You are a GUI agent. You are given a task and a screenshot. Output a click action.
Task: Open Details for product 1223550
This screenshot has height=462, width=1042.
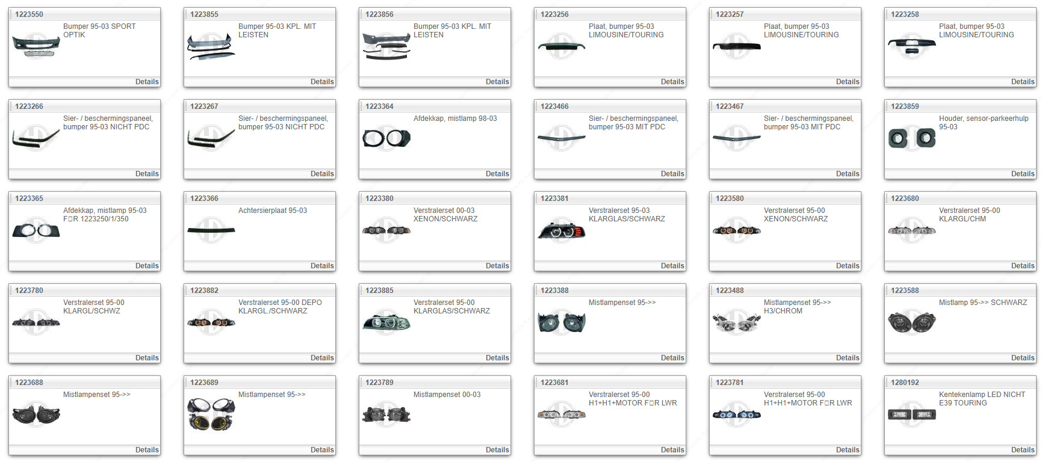[147, 82]
